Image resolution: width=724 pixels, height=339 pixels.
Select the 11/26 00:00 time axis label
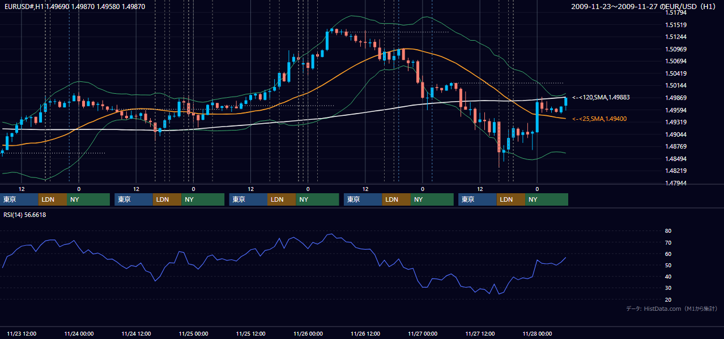308,334
